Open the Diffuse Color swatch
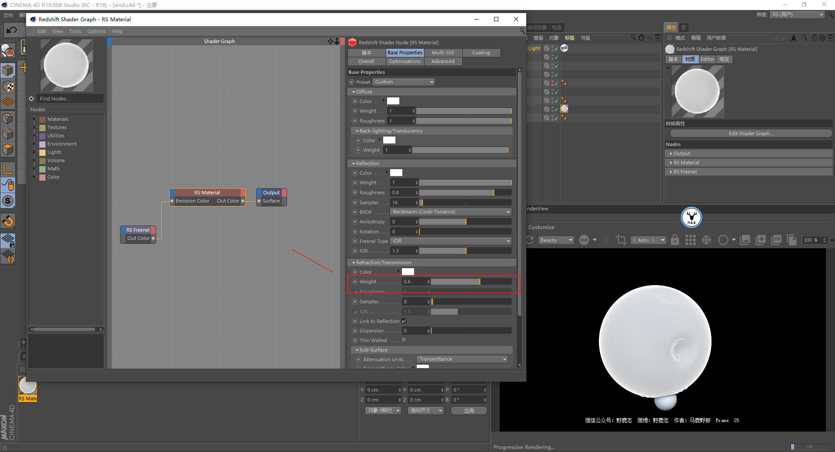The image size is (835, 452). (x=393, y=101)
